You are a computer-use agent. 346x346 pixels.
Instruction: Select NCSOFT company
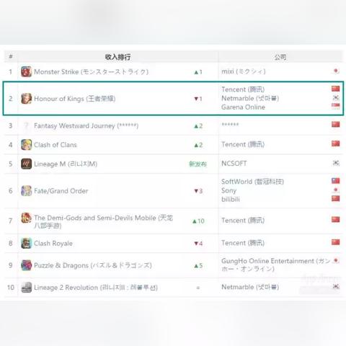(234, 164)
